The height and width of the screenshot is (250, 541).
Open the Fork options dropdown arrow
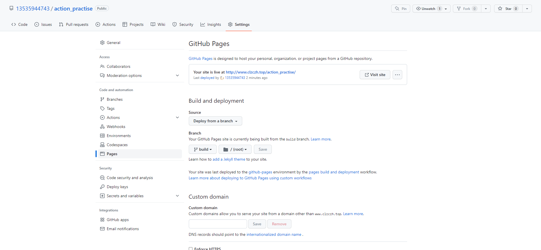(486, 9)
